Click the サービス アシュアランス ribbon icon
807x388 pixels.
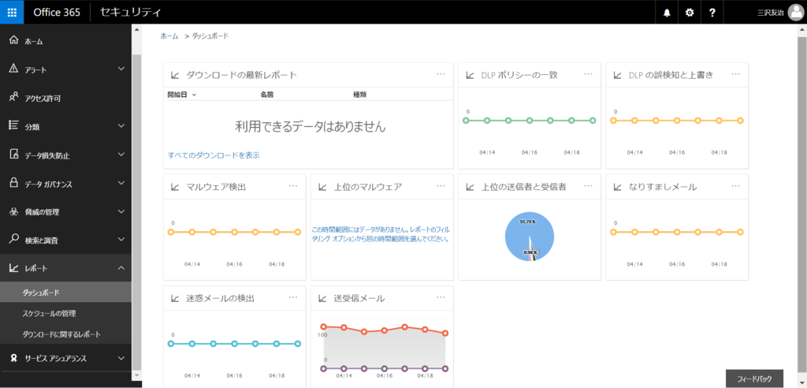tap(14, 358)
